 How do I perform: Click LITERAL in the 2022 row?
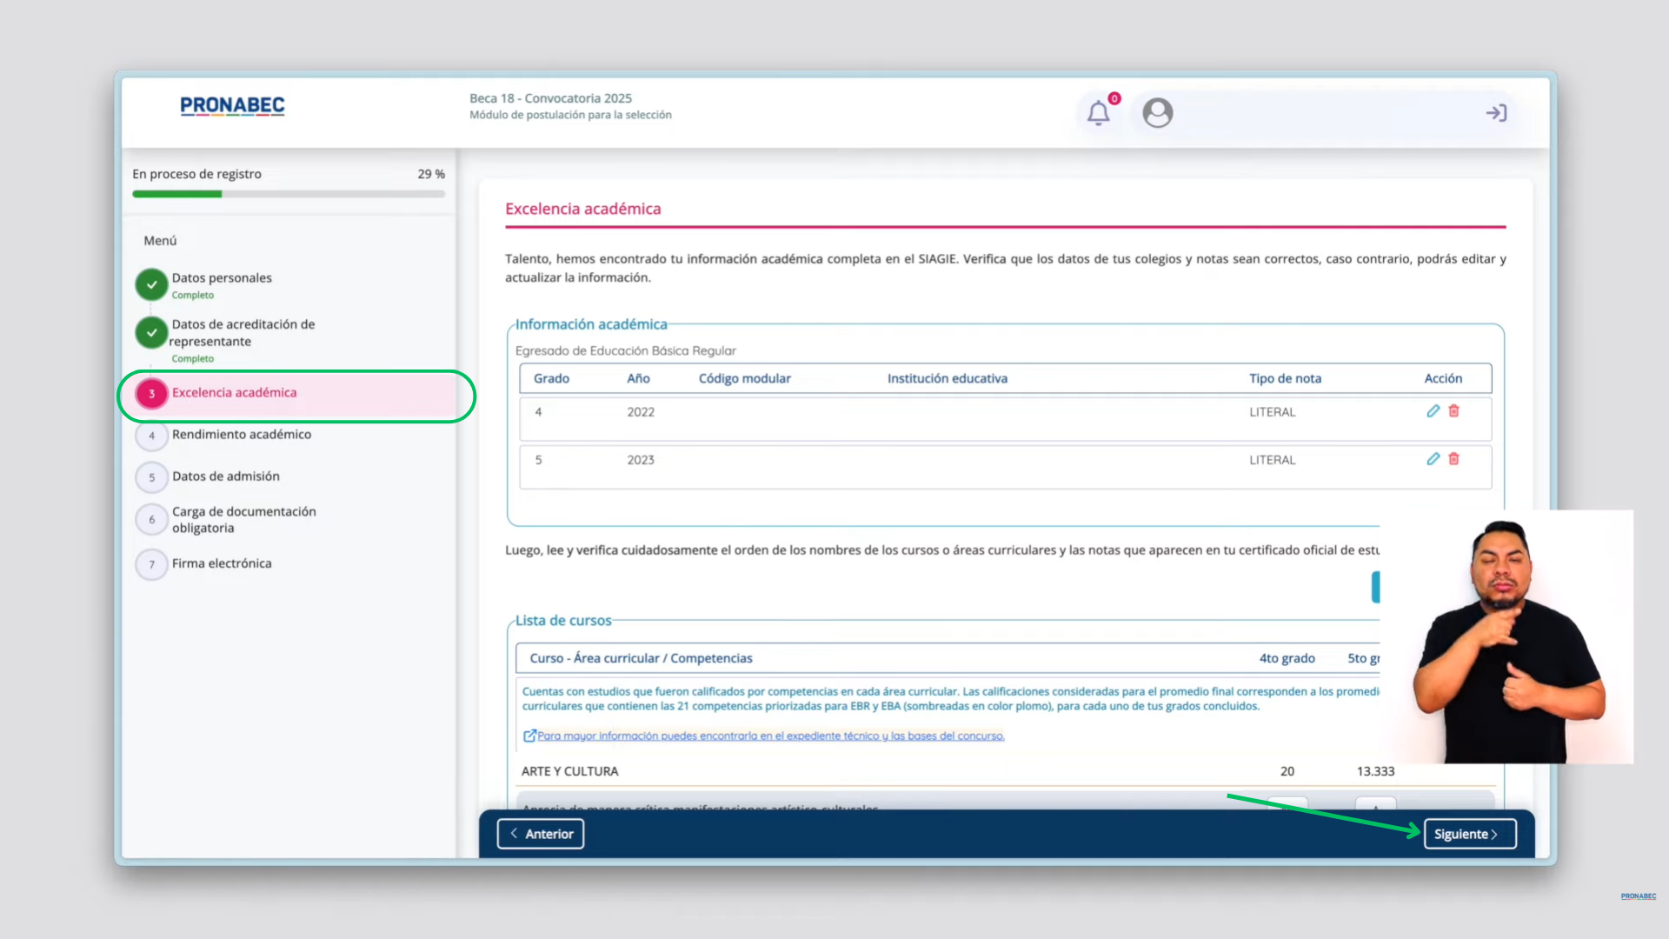1272,412
